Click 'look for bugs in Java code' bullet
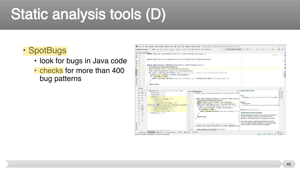Viewport: 300px width, 169px height. tap(83, 61)
